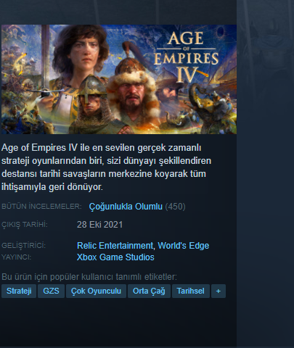294x348 pixels.
Task: Open the Tarihsel tag
Action: (x=191, y=291)
